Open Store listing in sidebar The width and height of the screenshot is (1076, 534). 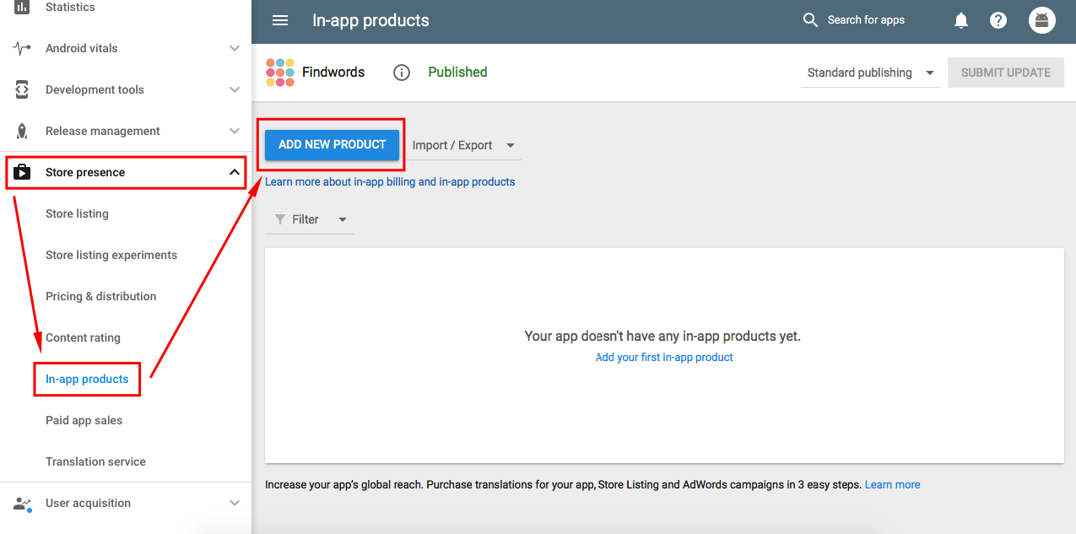point(77,213)
